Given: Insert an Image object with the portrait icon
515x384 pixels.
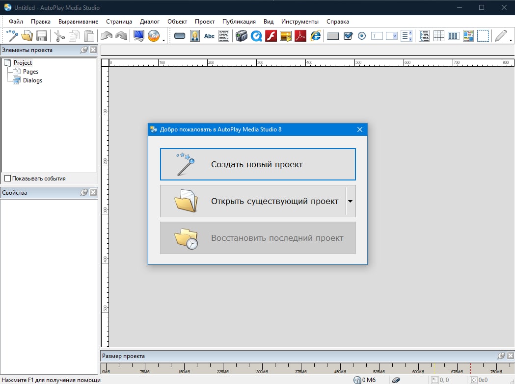Looking at the screenshot, I should click(x=195, y=36).
